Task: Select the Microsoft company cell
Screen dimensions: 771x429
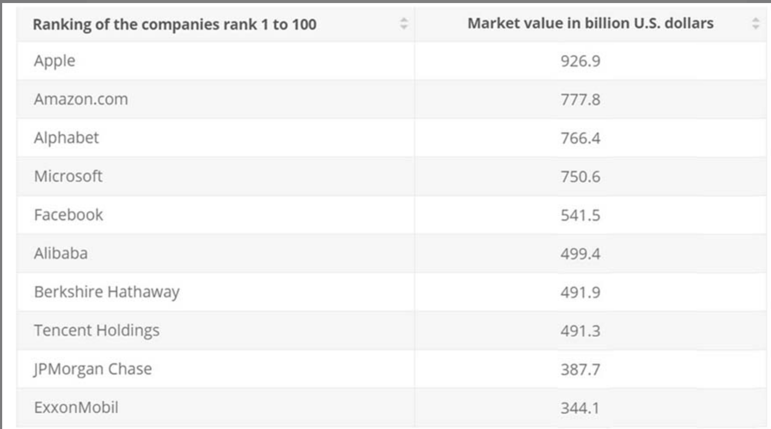Action: pos(68,176)
